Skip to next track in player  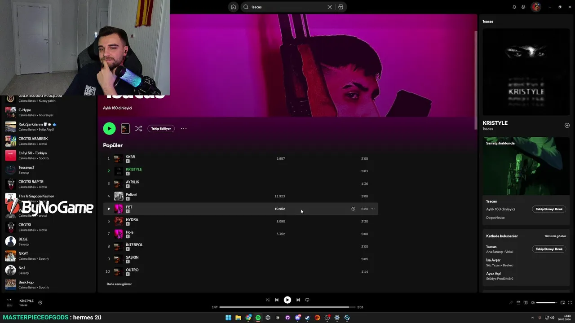point(298,300)
